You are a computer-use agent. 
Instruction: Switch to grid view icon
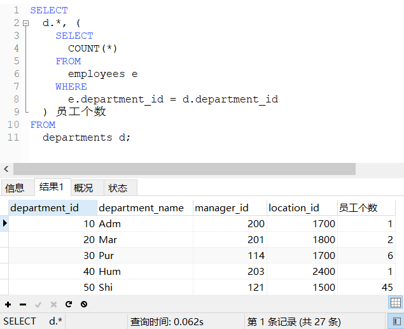point(395,303)
